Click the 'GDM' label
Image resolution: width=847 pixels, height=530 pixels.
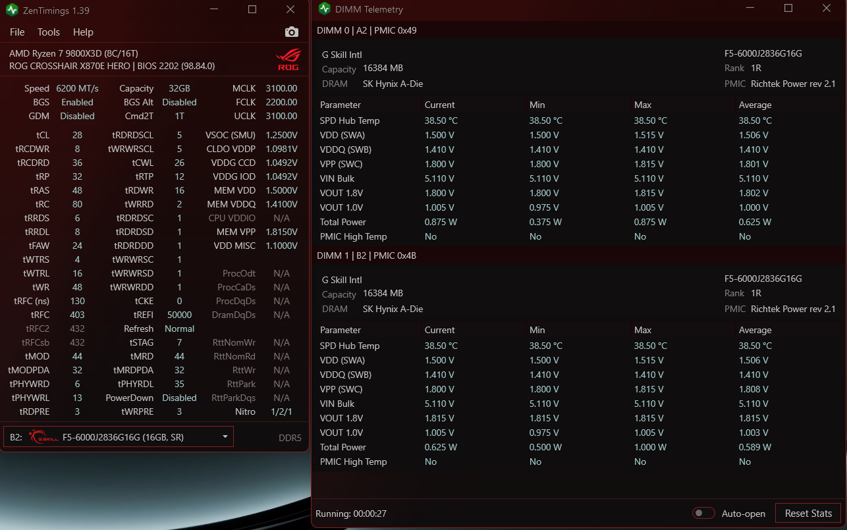pyautogui.click(x=39, y=116)
